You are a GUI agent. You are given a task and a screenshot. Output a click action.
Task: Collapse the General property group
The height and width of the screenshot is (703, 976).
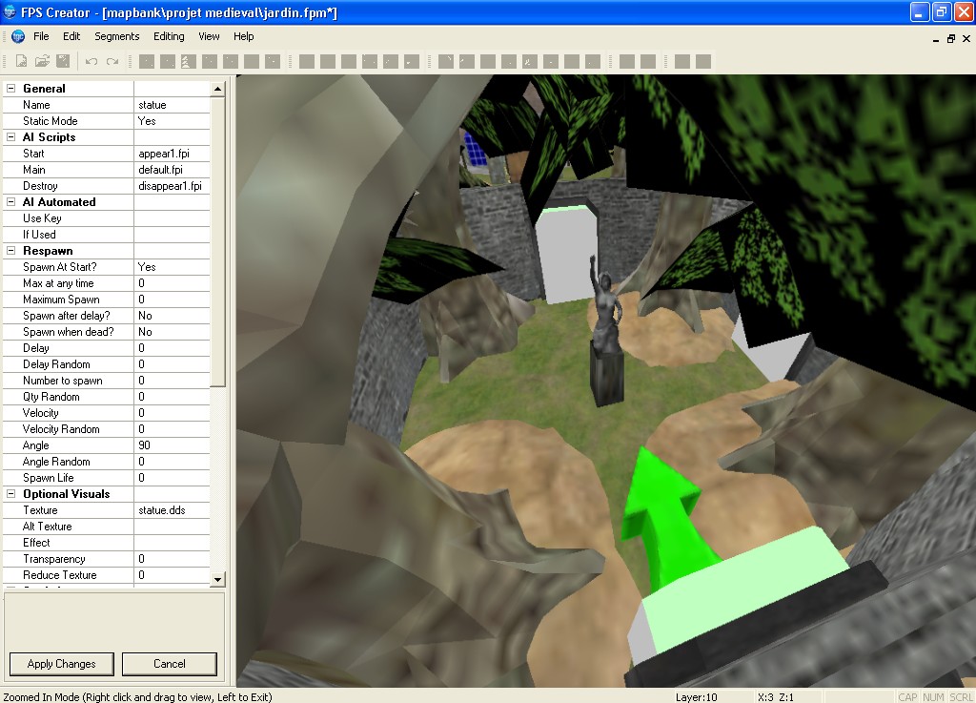point(10,89)
